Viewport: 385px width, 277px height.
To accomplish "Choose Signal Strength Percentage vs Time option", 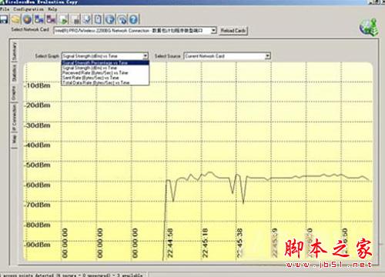I will pyautogui.click(x=105, y=62).
